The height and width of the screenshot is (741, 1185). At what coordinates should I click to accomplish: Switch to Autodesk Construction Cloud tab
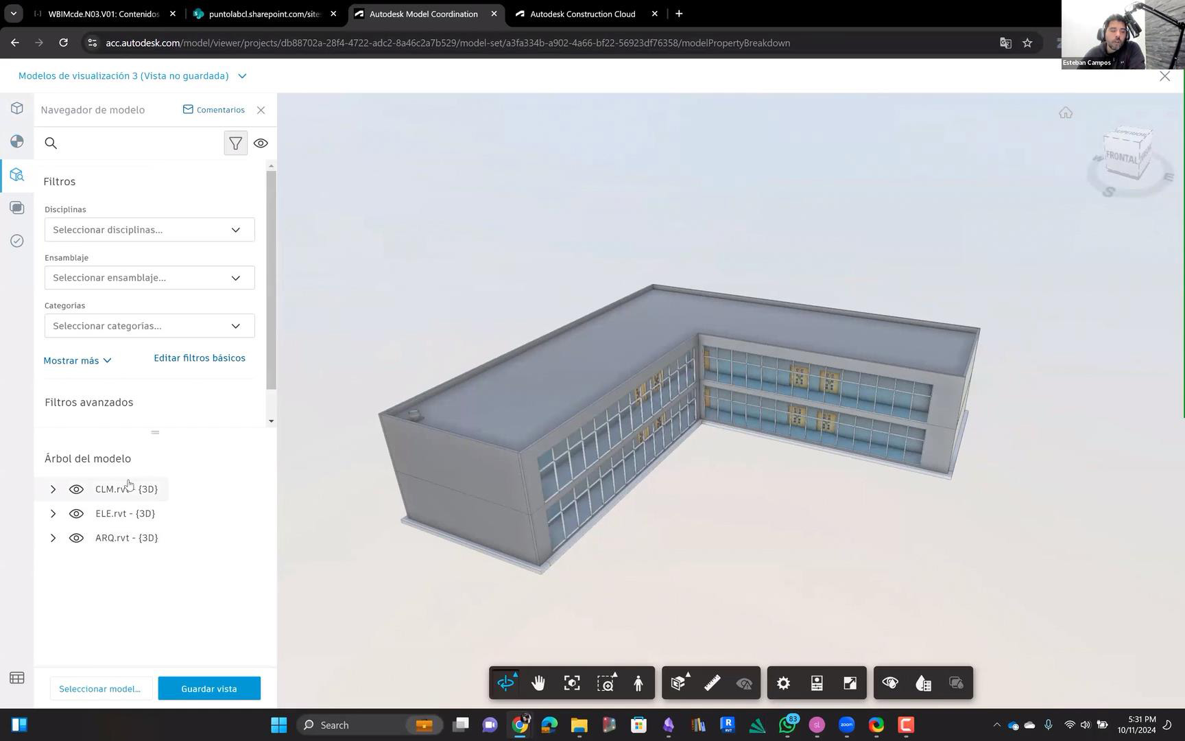[x=582, y=14]
